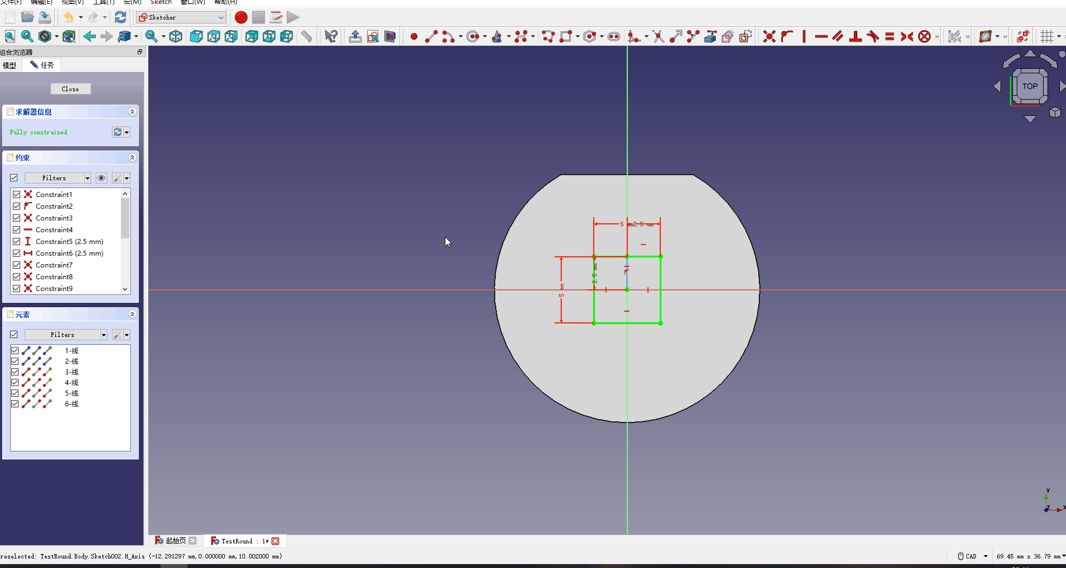Viewport: 1066px width, 568px height.
Task: Click the View sketch icon
Action: [373, 37]
